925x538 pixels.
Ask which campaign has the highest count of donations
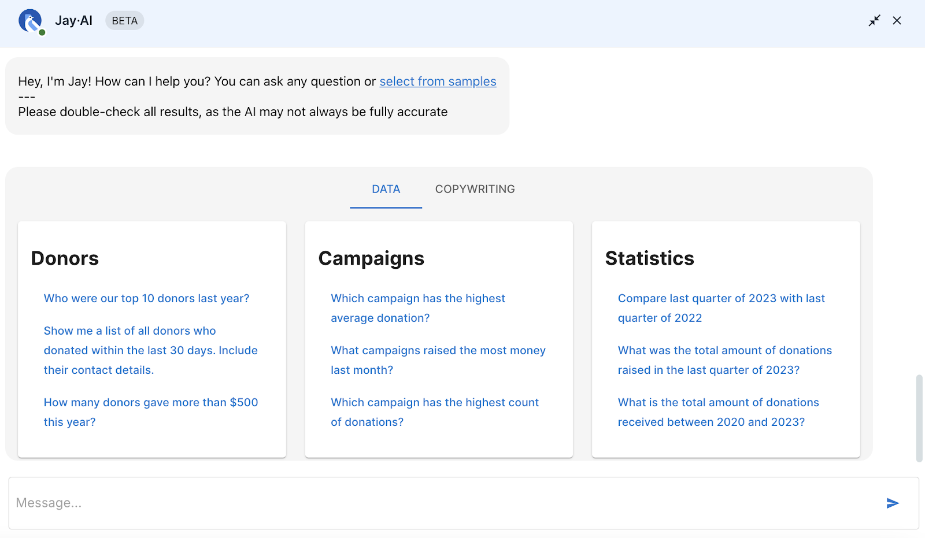[435, 412]
